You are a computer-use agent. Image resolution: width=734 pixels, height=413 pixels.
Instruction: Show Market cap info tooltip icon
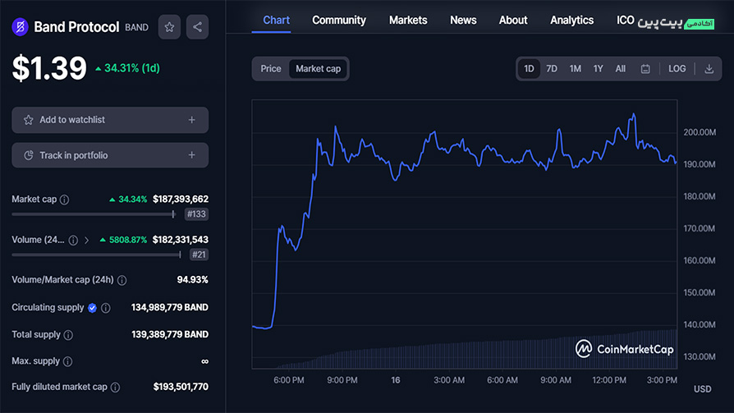[x=65, y=200]
